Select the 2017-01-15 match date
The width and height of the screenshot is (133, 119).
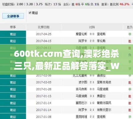[x=44, y=96]
